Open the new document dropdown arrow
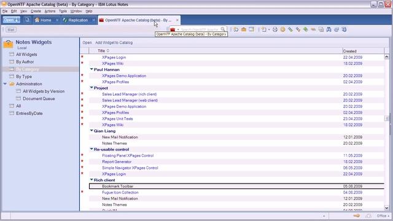This screenshot has height=221, width=393. coord(269,30)
